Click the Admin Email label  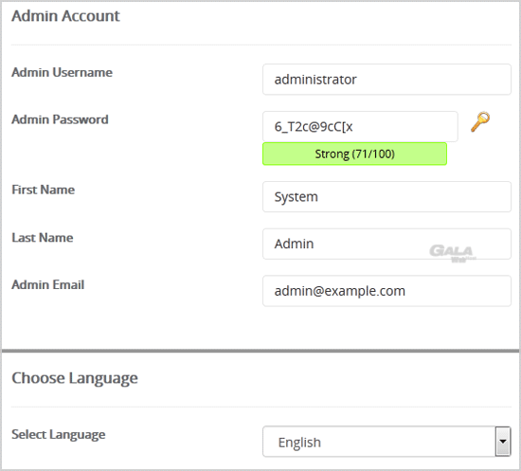[48, 284]
